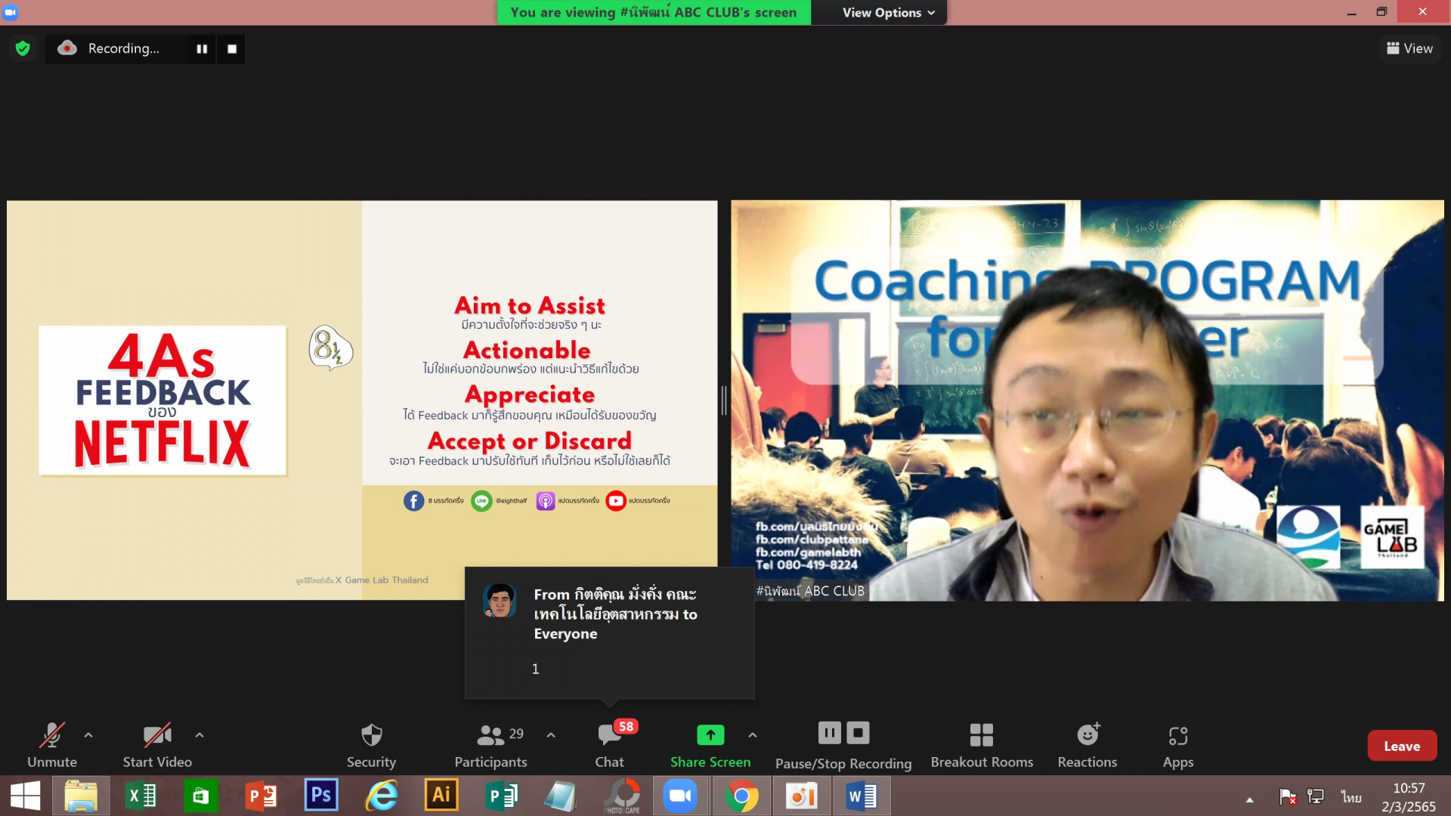The width and height of the screenshot is (1451, 816).
Task: Open Word from taskbar
Action: coord(862,796)
